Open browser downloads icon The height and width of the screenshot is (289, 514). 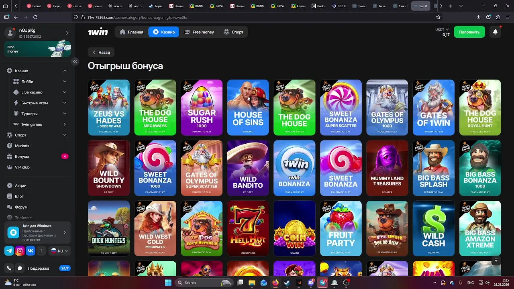(478, 17)
